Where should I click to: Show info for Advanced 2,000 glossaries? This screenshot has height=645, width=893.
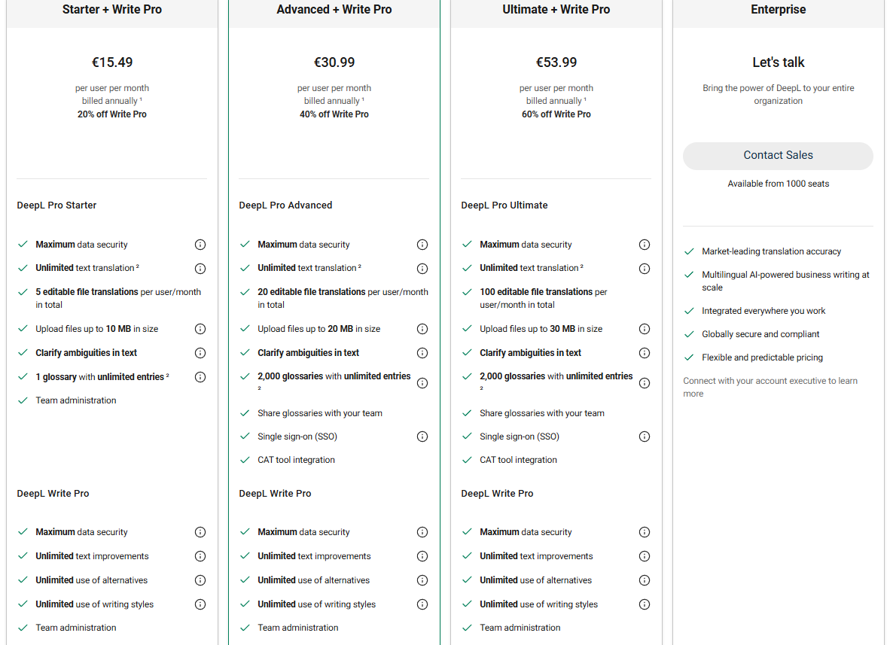click(422, 383)
